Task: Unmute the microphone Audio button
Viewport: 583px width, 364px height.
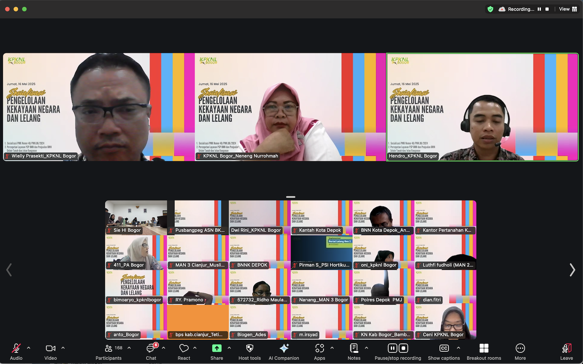Action: point(16,349)
